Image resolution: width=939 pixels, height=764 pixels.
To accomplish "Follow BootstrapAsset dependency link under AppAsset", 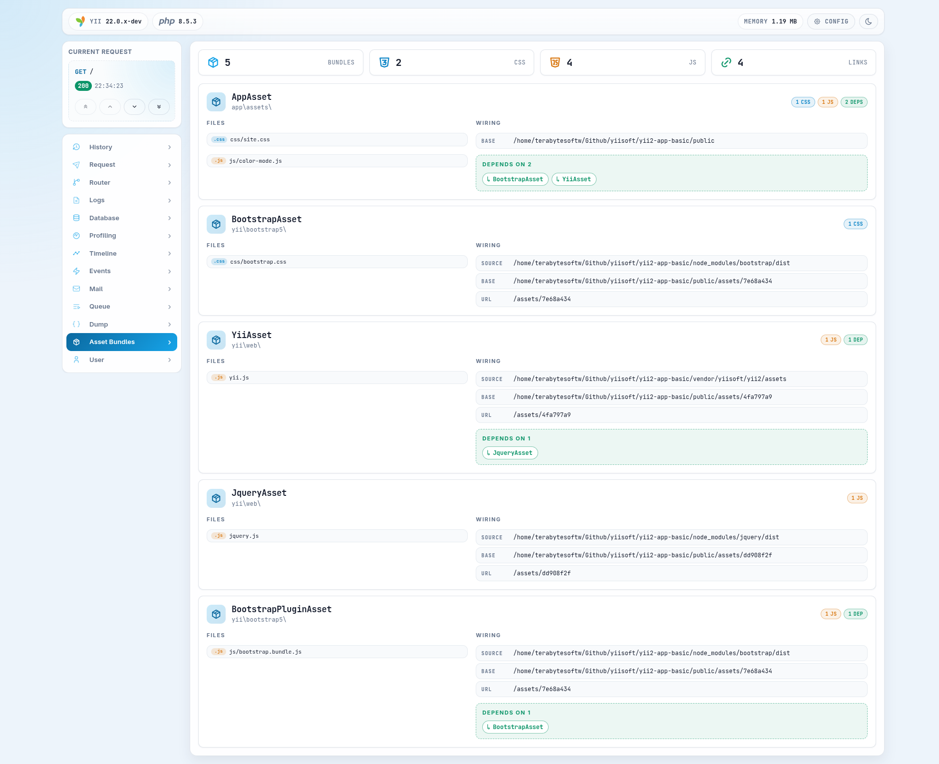I will [x=515, y=179].
